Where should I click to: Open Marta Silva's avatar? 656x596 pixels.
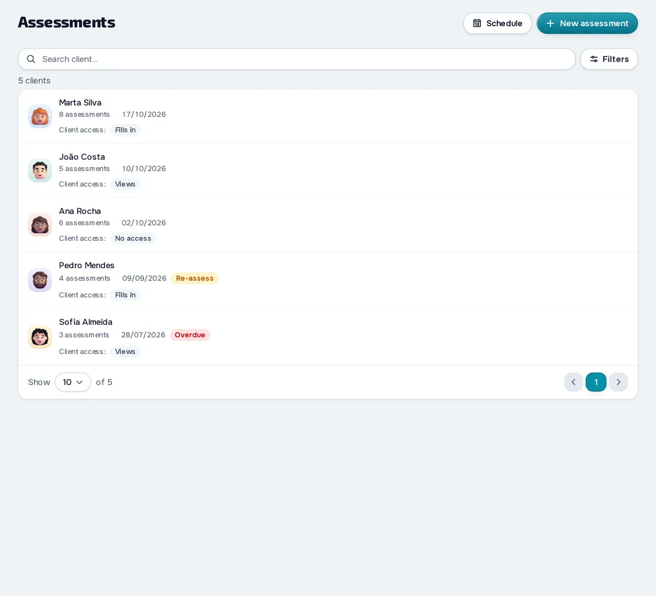tap(40, 116)
